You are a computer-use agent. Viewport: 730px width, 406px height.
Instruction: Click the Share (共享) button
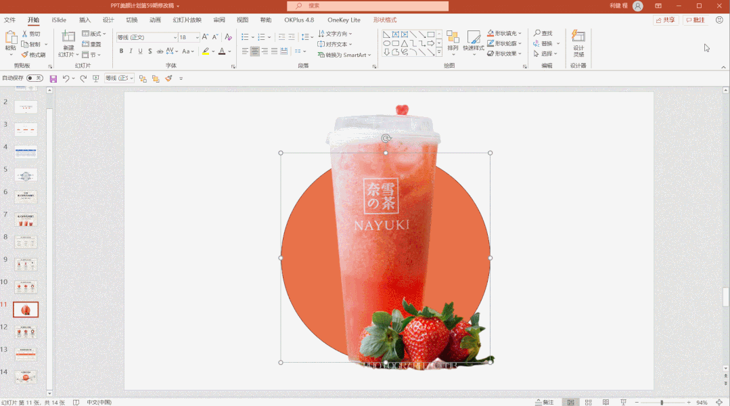665,20
